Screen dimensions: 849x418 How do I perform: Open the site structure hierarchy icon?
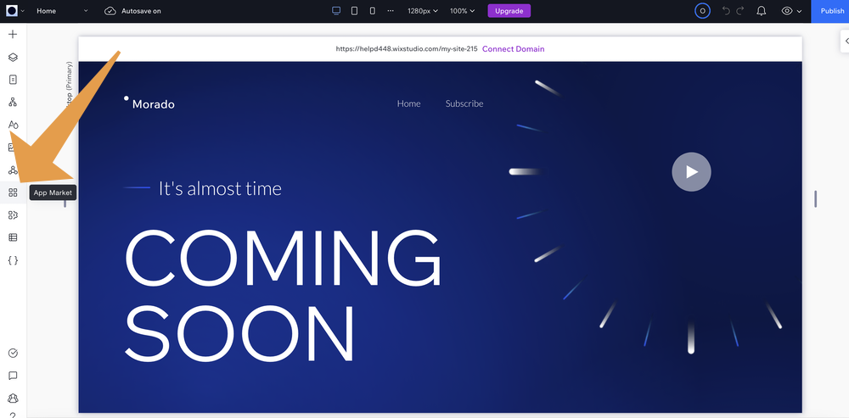coord(13,103)
